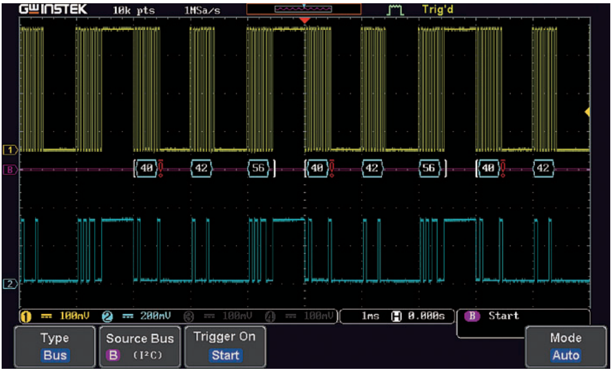Select the dimmed channel 3 indicator
The height and width of the screenshot is (371, 613).
point(189,317)
